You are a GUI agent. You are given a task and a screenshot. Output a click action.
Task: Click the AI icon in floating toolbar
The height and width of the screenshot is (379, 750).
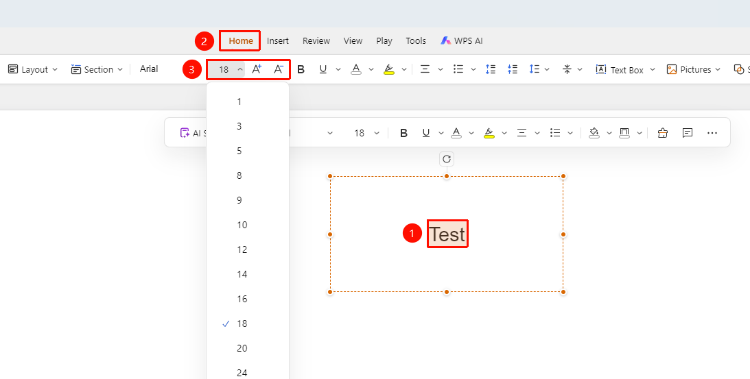[185, 133]
